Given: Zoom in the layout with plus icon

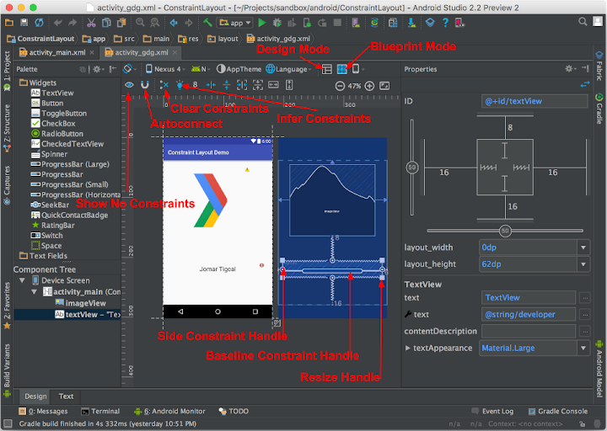Looking at the screenshot, I should 368,86.
